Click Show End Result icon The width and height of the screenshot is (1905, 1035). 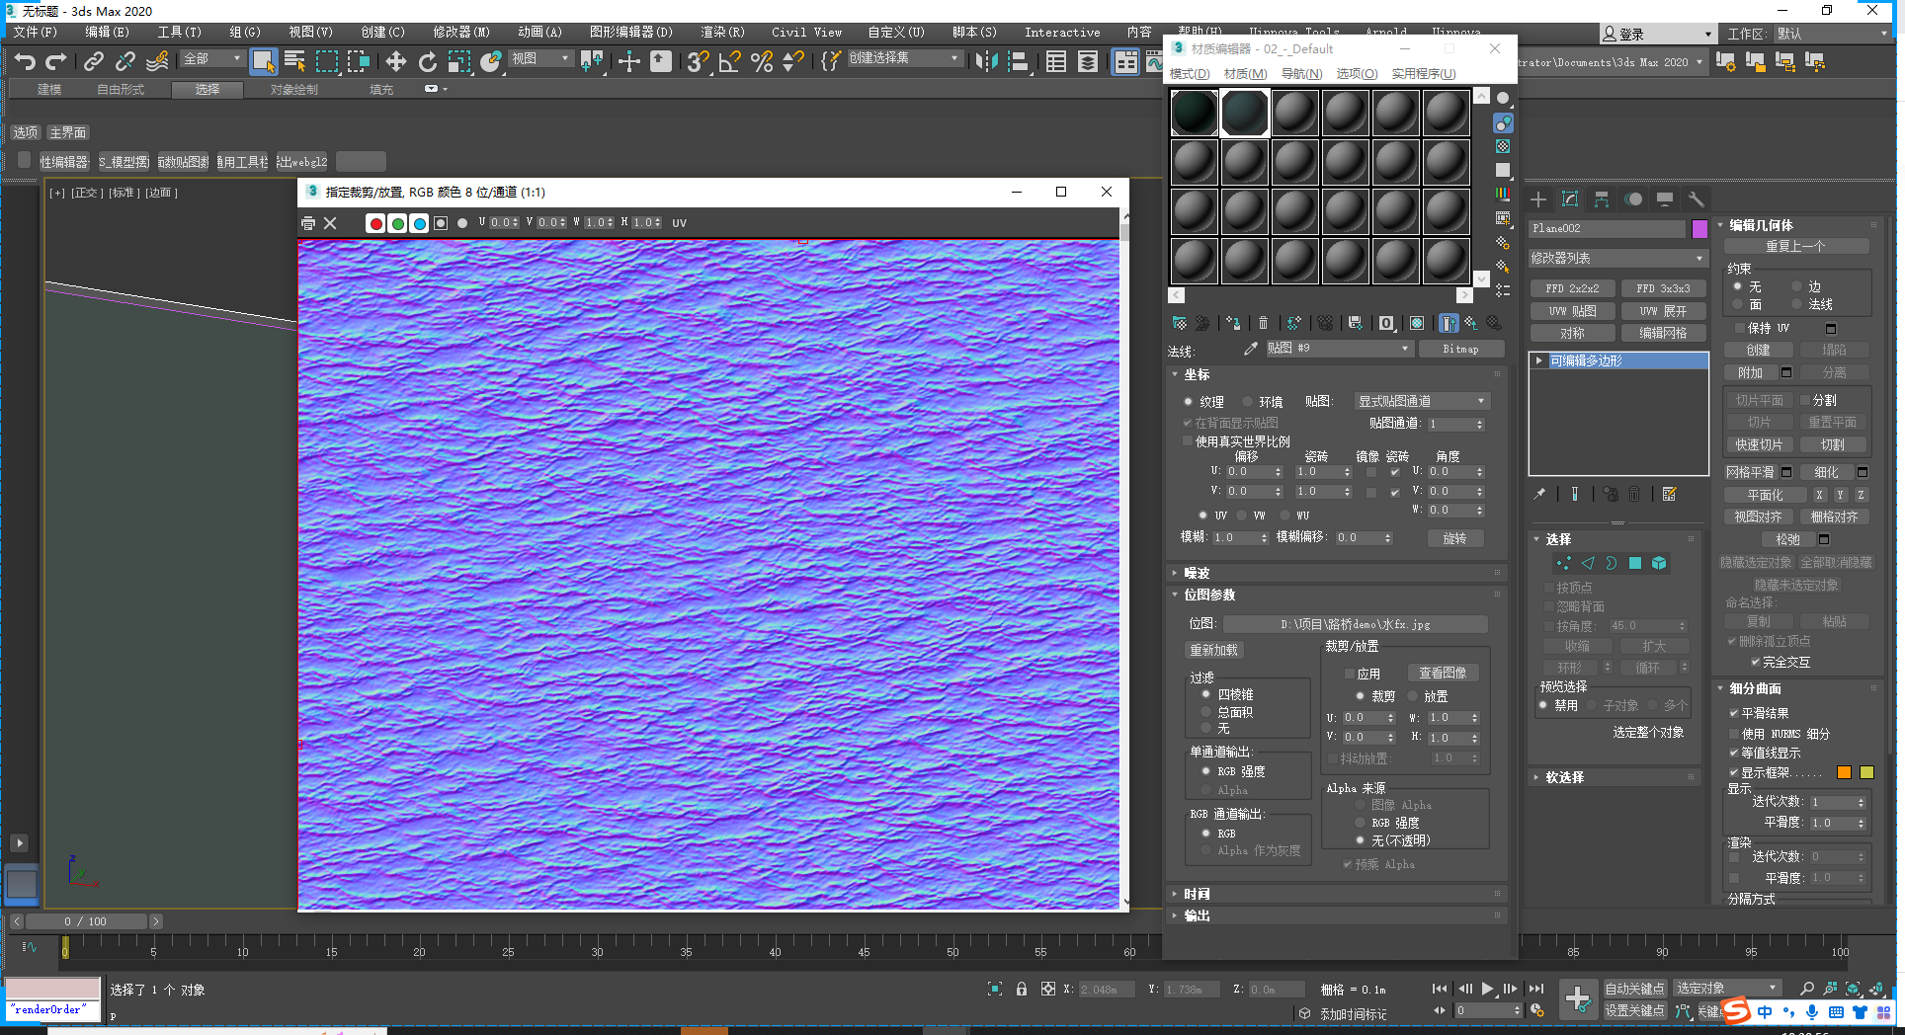click(x=1449, y=323)
